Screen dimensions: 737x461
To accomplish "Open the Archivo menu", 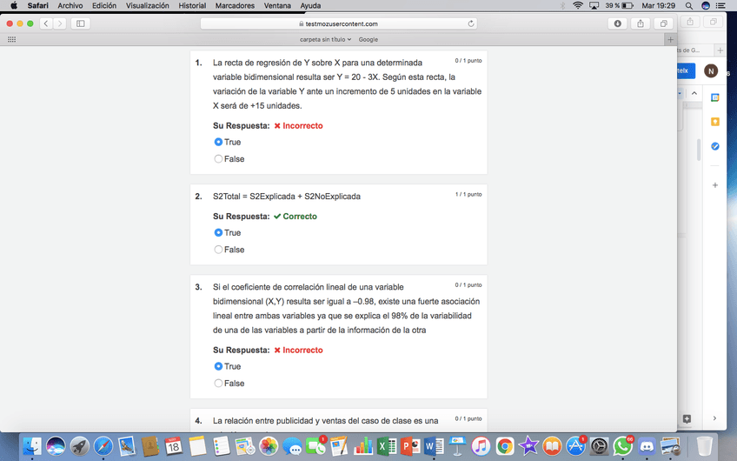I will tap(70, 5).
